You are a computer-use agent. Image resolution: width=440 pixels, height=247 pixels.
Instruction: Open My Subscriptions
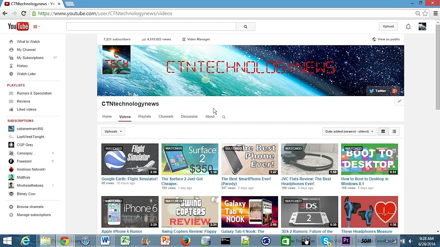click(x=30, y=58)
